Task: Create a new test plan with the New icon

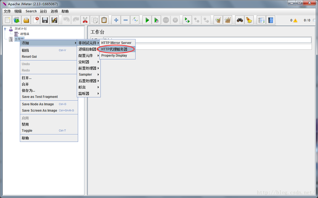Action: coord(7,20)
